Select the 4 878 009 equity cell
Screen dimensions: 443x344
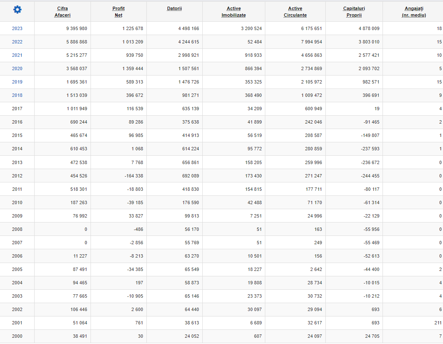pyautogui.click(x=354, y=28)
